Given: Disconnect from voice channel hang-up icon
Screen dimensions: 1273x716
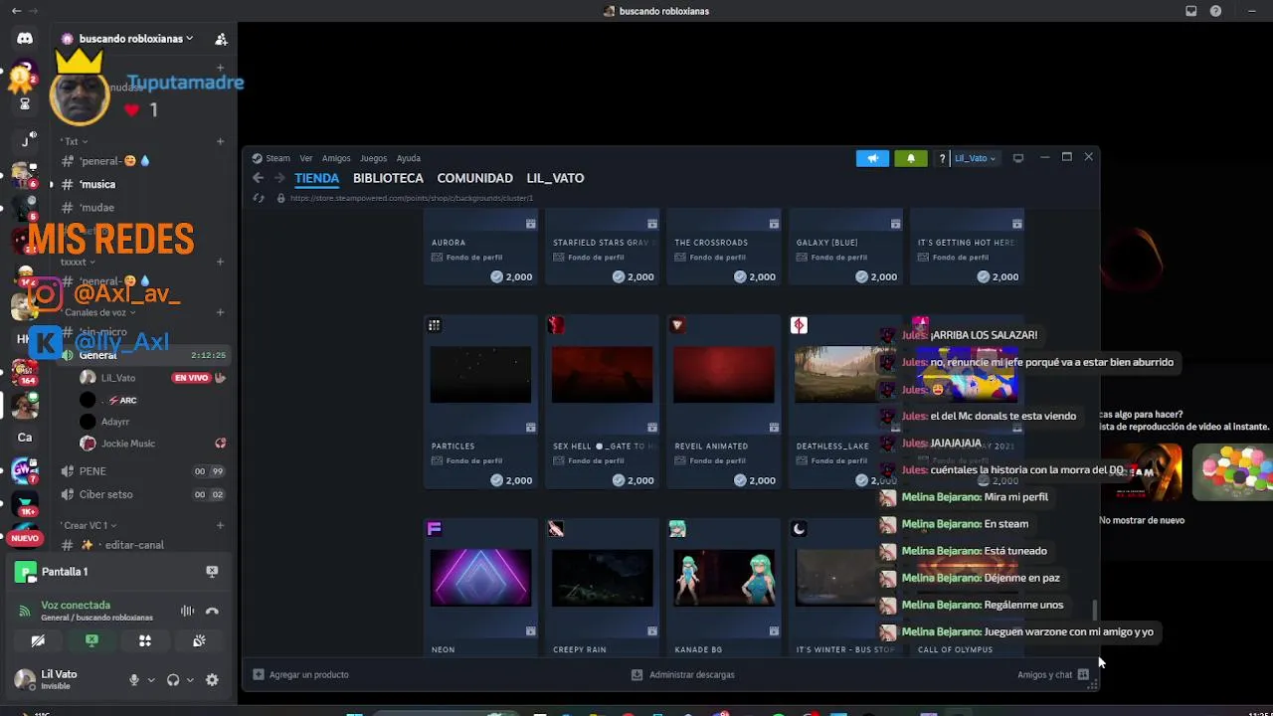Looking at the screenshot, I should coord(212,612).
